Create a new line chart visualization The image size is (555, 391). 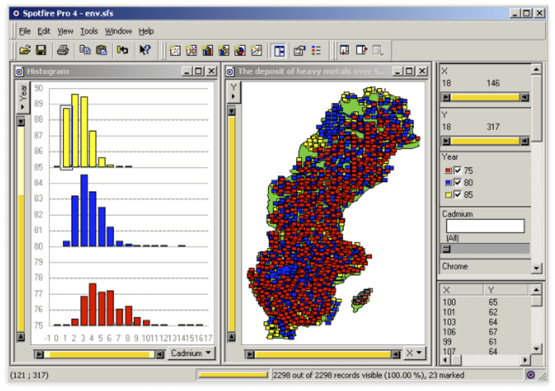click(256, 50)
